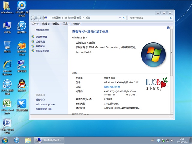Open the help question mark icon
Screen dimensions: 192x144
168,28
